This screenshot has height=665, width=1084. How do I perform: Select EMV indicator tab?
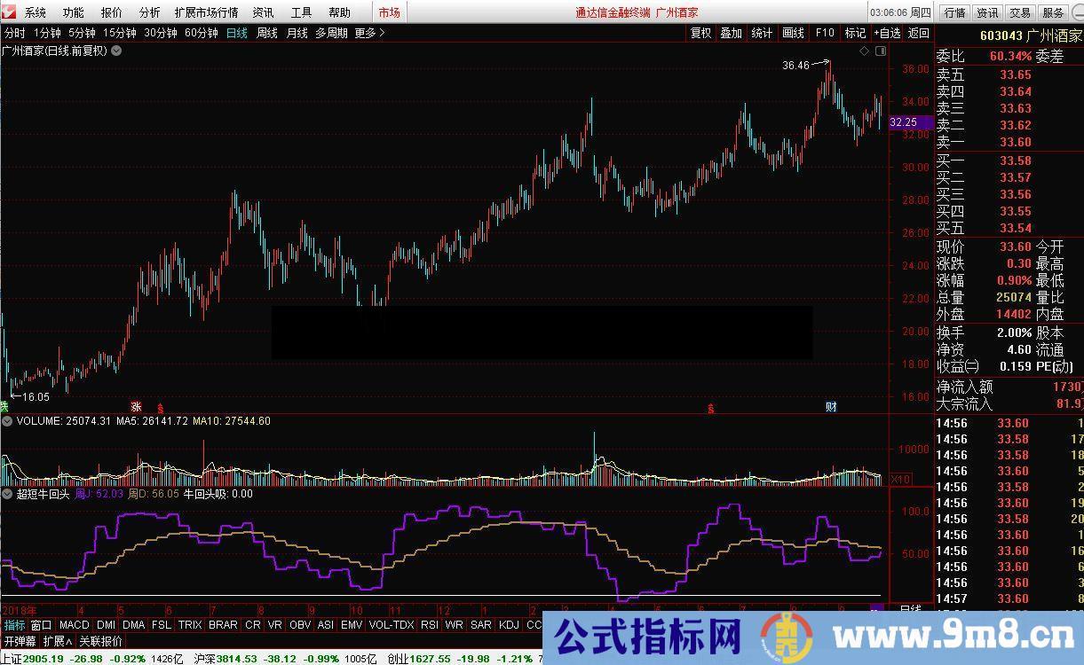[x=352, y=624]
